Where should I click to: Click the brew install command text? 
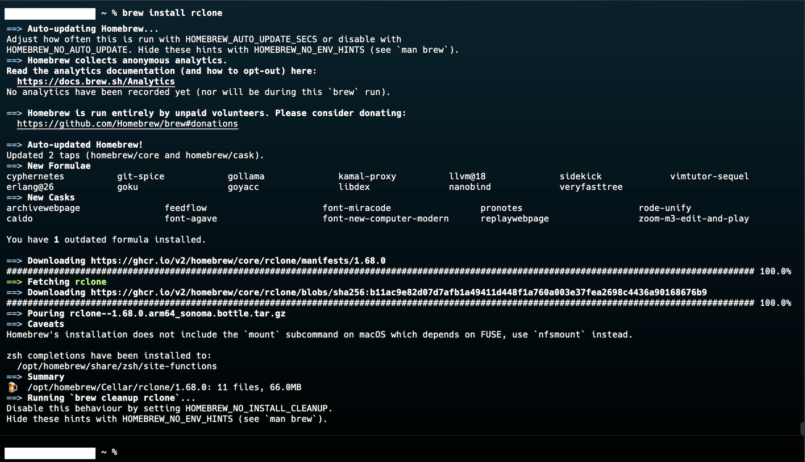click(172, 13)
